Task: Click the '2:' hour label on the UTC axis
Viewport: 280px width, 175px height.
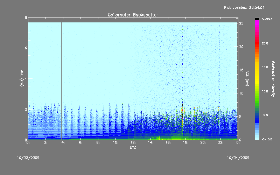Action: (x=46, y=142)
